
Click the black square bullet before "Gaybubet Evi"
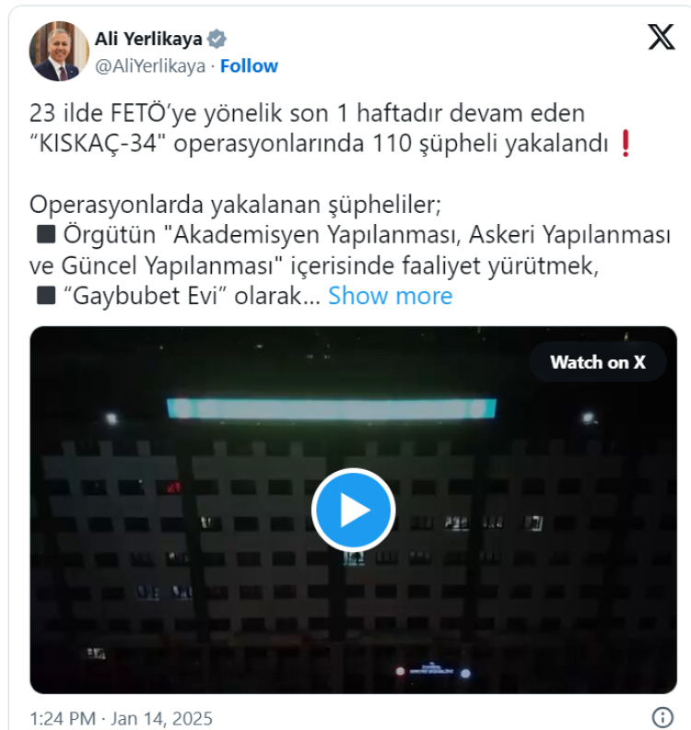(46, 296)
